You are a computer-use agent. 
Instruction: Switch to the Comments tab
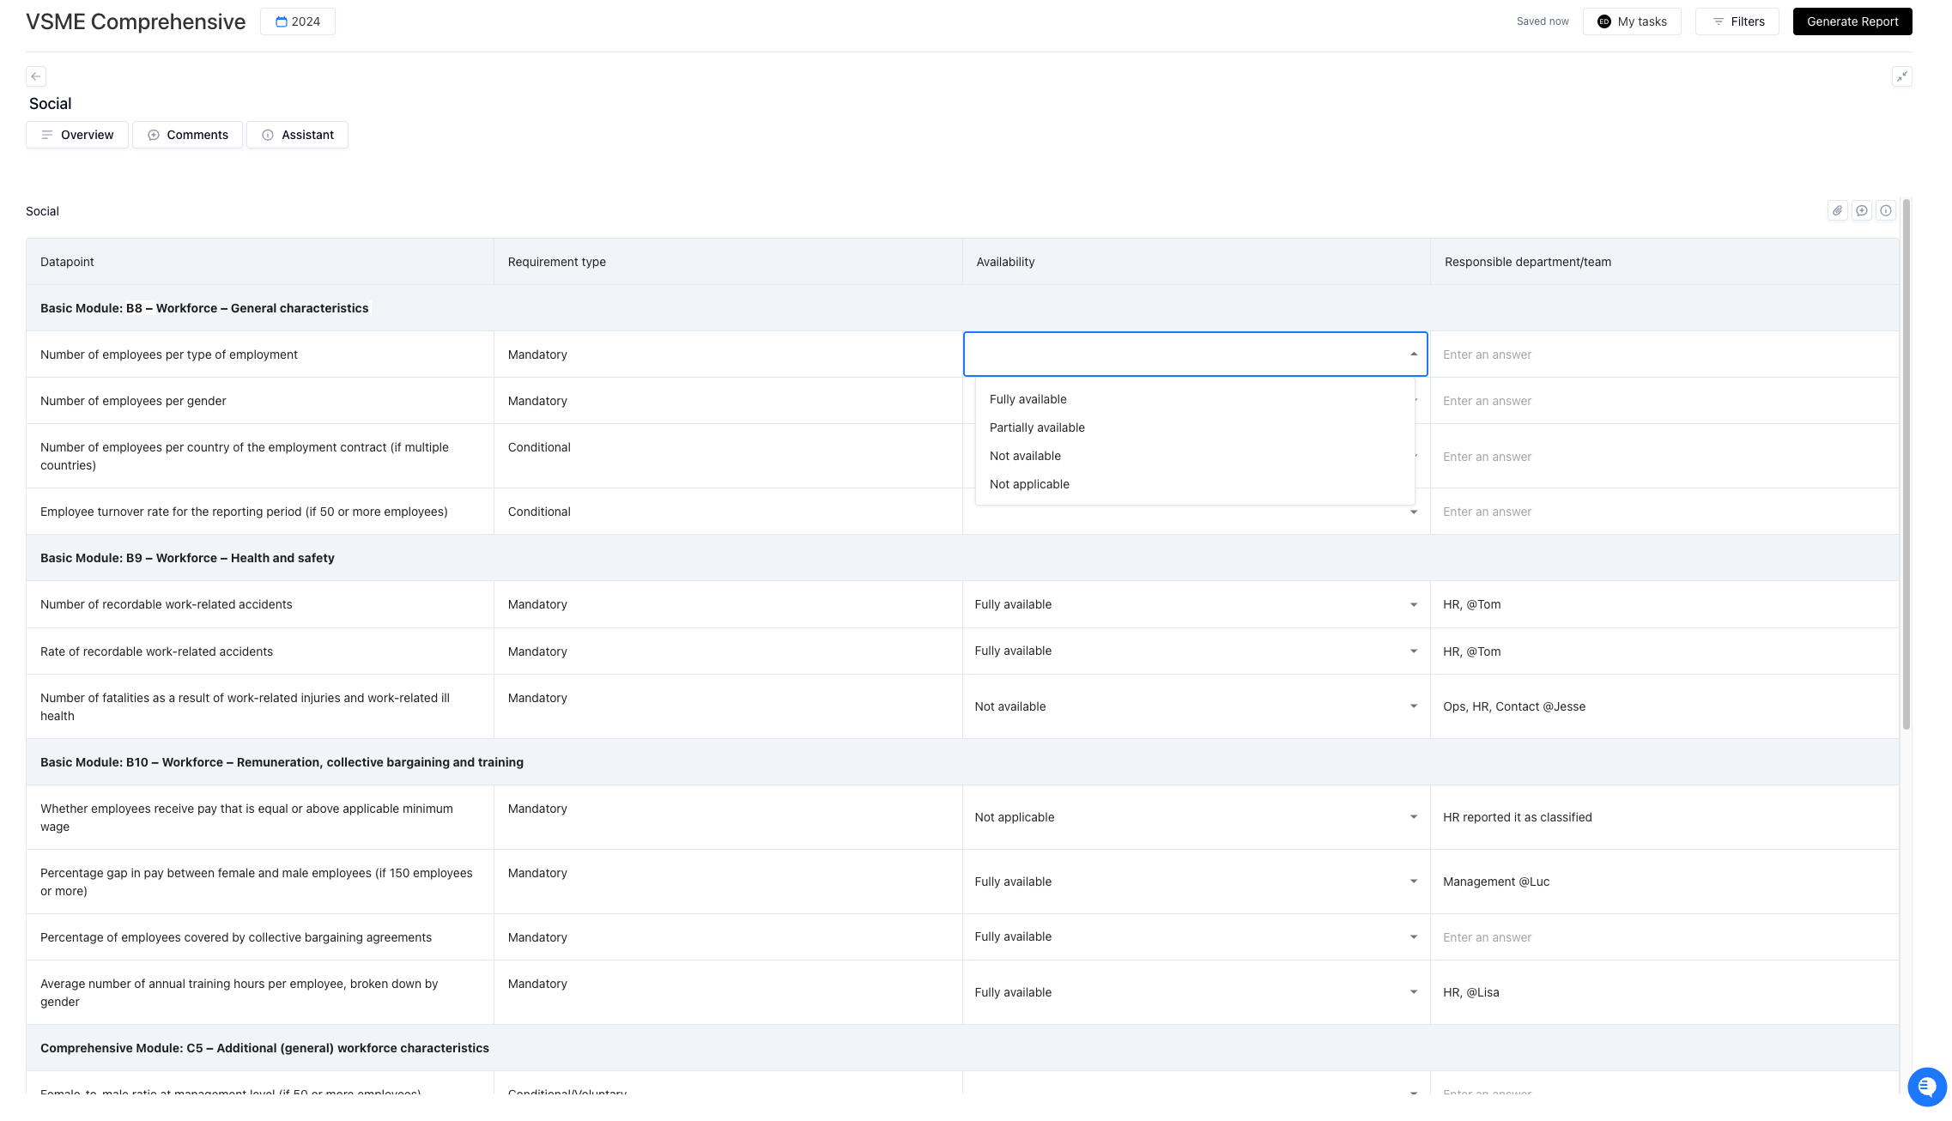tap(187, 135)
